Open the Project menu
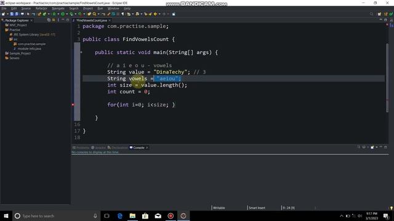 (88, 9)
